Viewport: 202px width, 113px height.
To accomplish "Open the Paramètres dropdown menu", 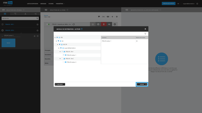I will pyautogui.click(x=60, y=4).
